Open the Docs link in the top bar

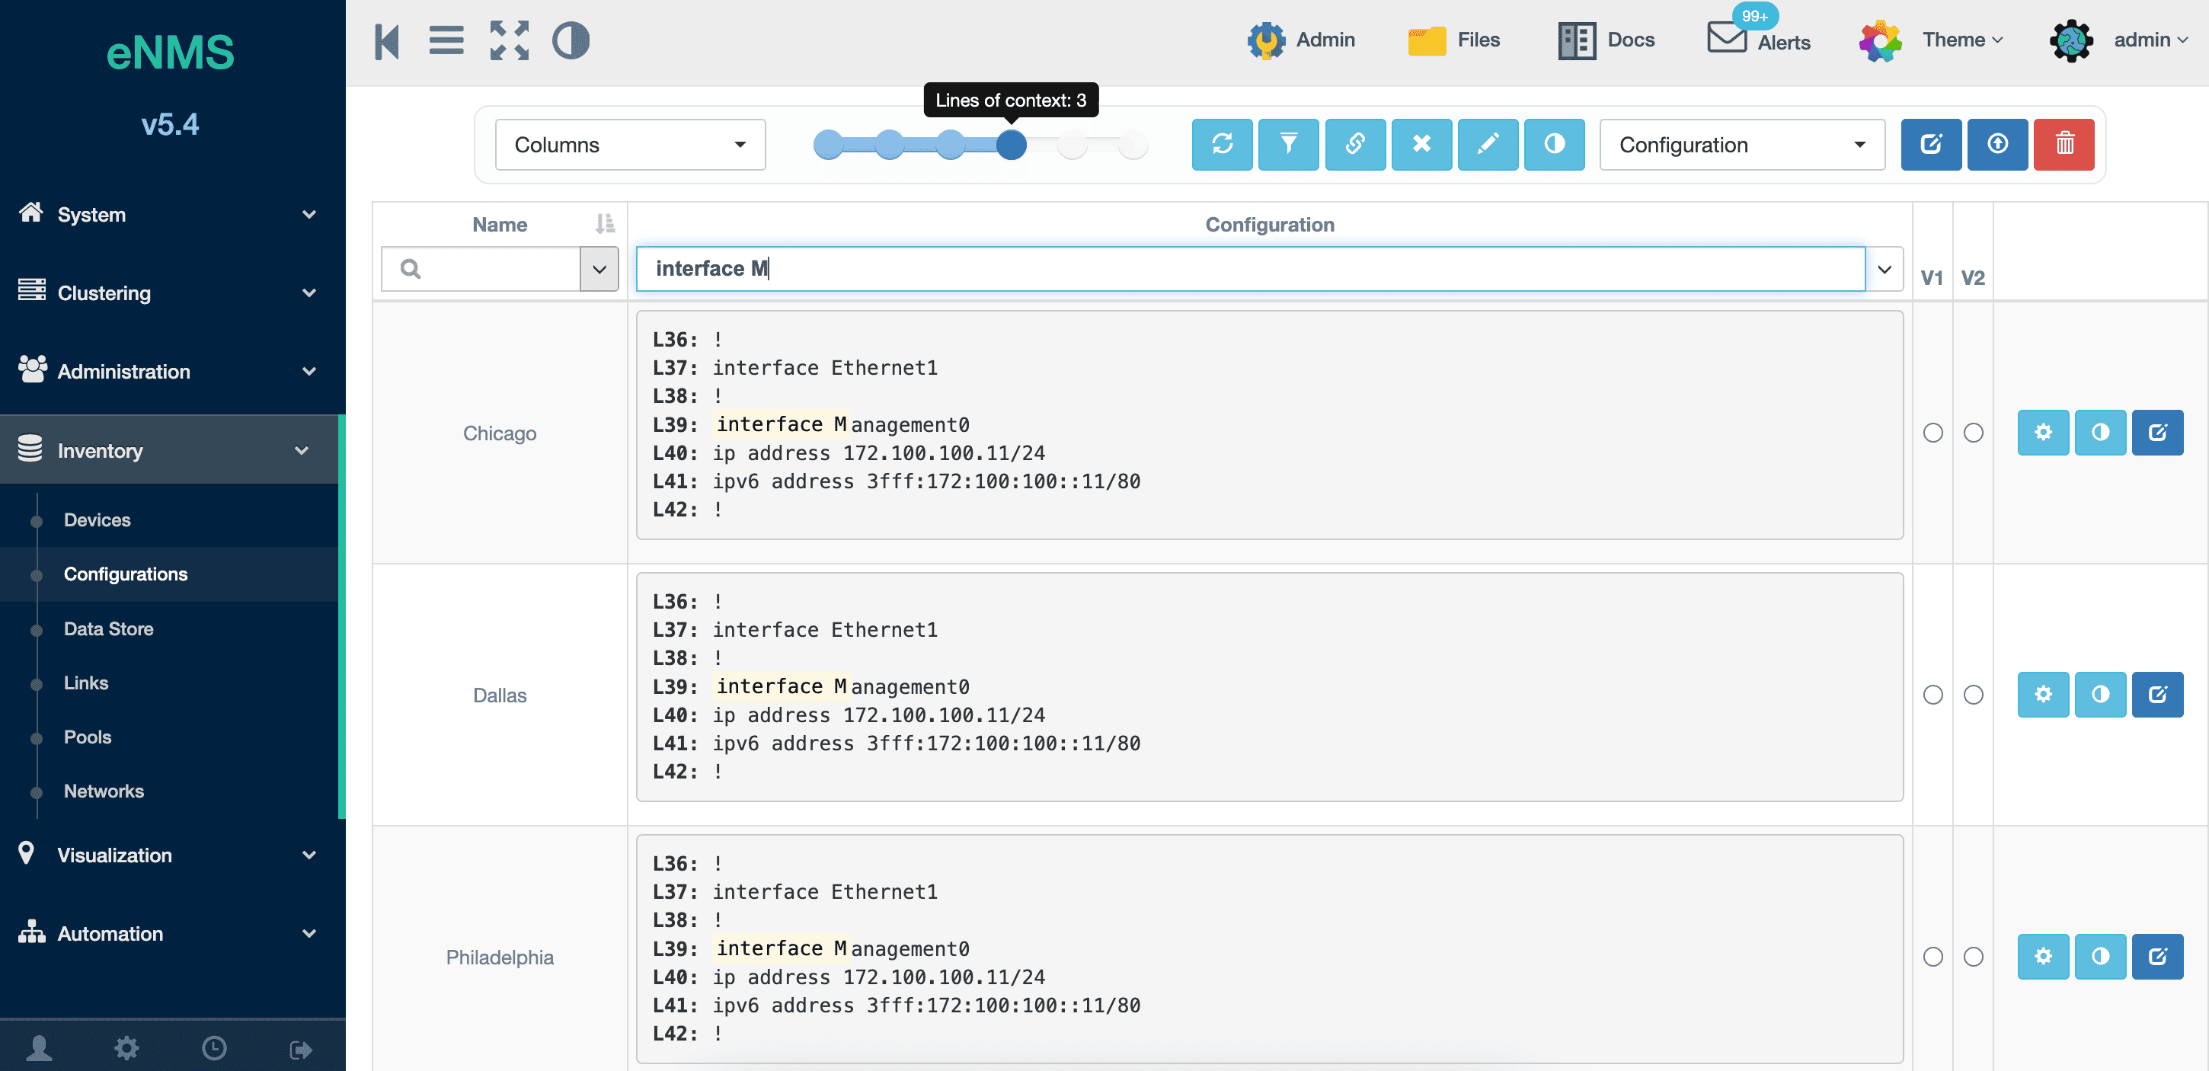pos(1606,40)
